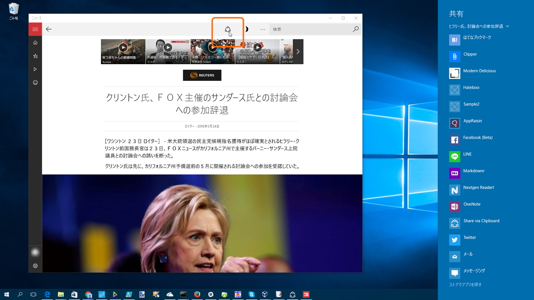Screen dimensions: 534x300
Task: Open the Share panel icon in toolbar
Action: [x=227, y=29]
